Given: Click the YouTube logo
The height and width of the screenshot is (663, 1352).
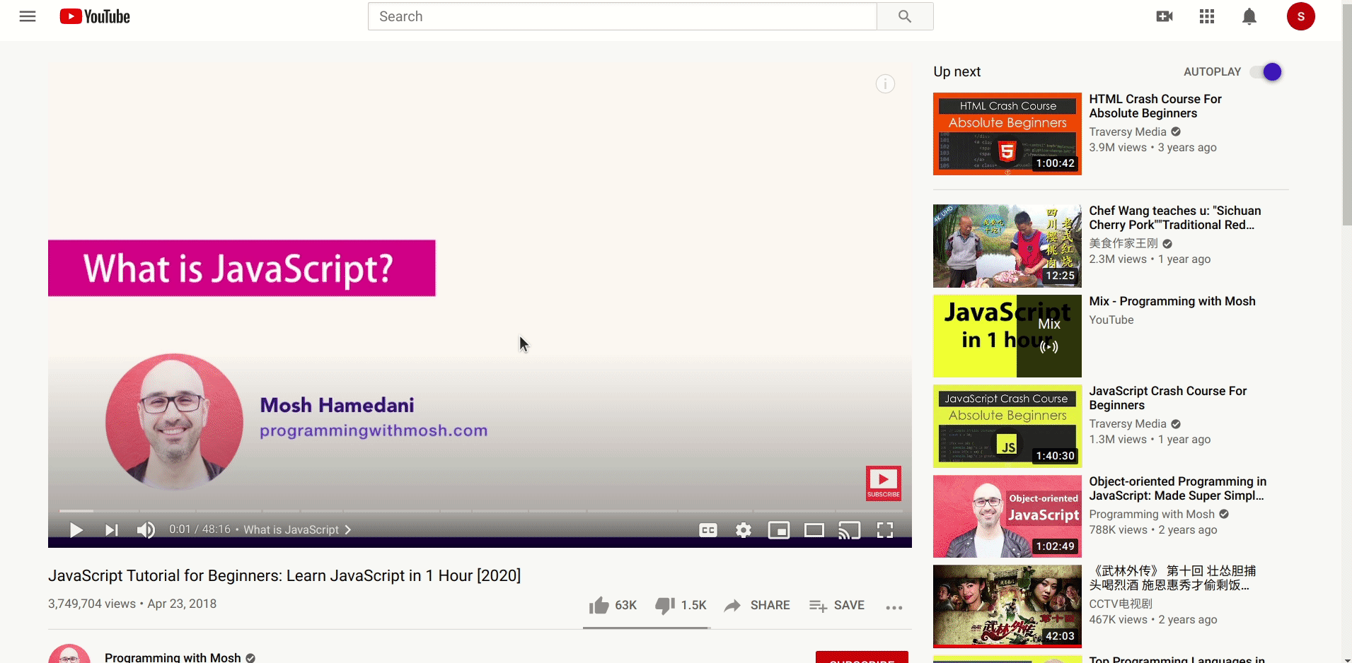Looking at the screenshot, I should point(95,16).
